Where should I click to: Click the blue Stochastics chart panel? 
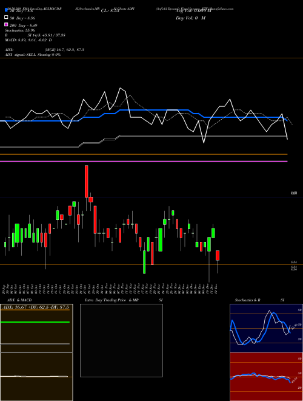coord(266,328)
